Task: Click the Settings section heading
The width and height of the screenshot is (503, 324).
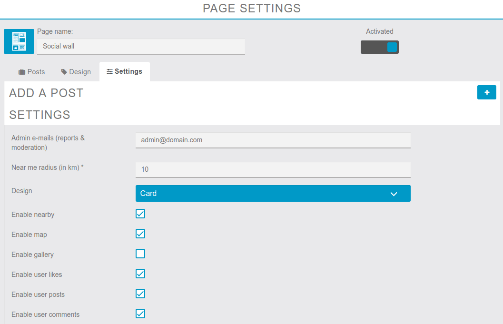Action: pos(40,115)
